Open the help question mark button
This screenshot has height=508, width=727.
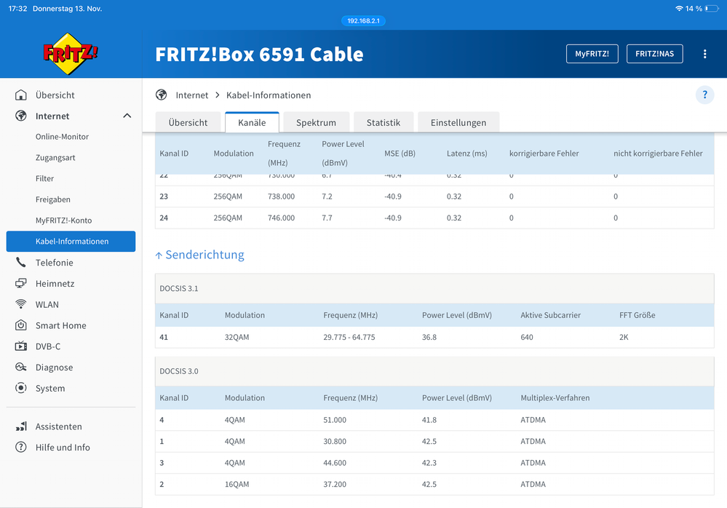point(704,95)
